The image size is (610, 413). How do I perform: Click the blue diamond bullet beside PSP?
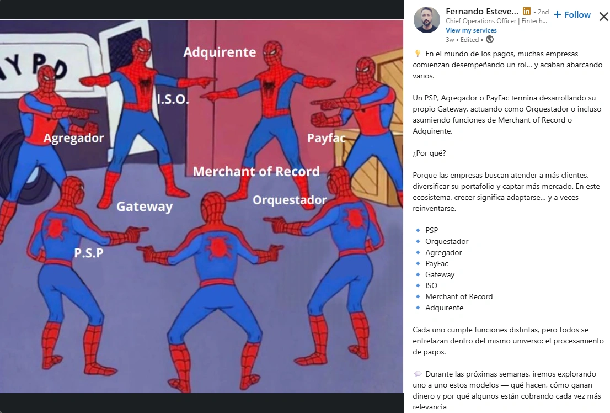click(x=418, y=230)
